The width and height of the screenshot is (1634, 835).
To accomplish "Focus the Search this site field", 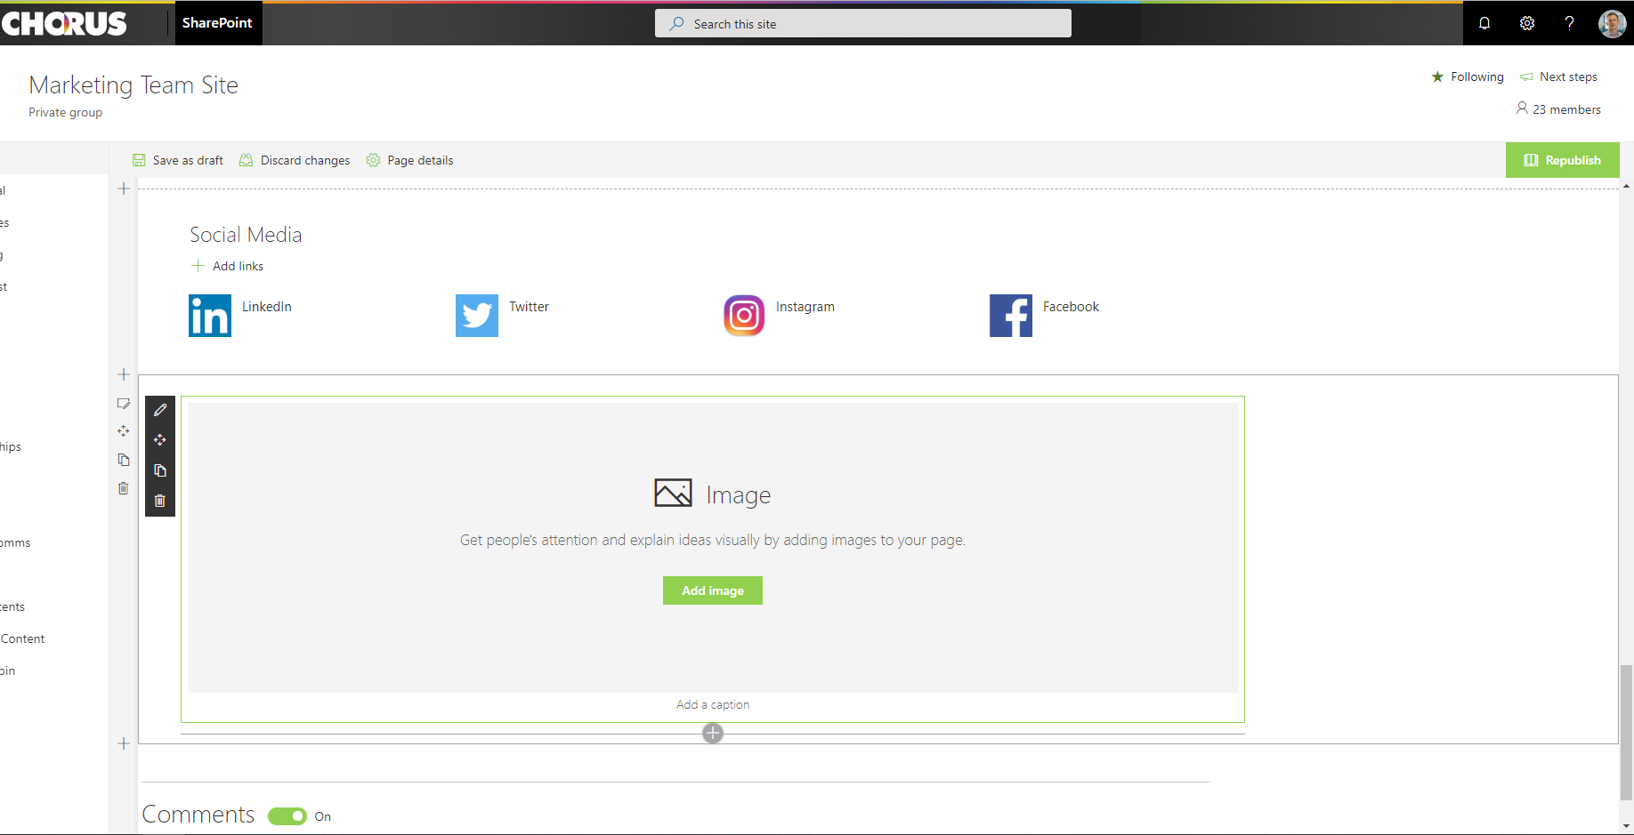I will tap(863, 23).
